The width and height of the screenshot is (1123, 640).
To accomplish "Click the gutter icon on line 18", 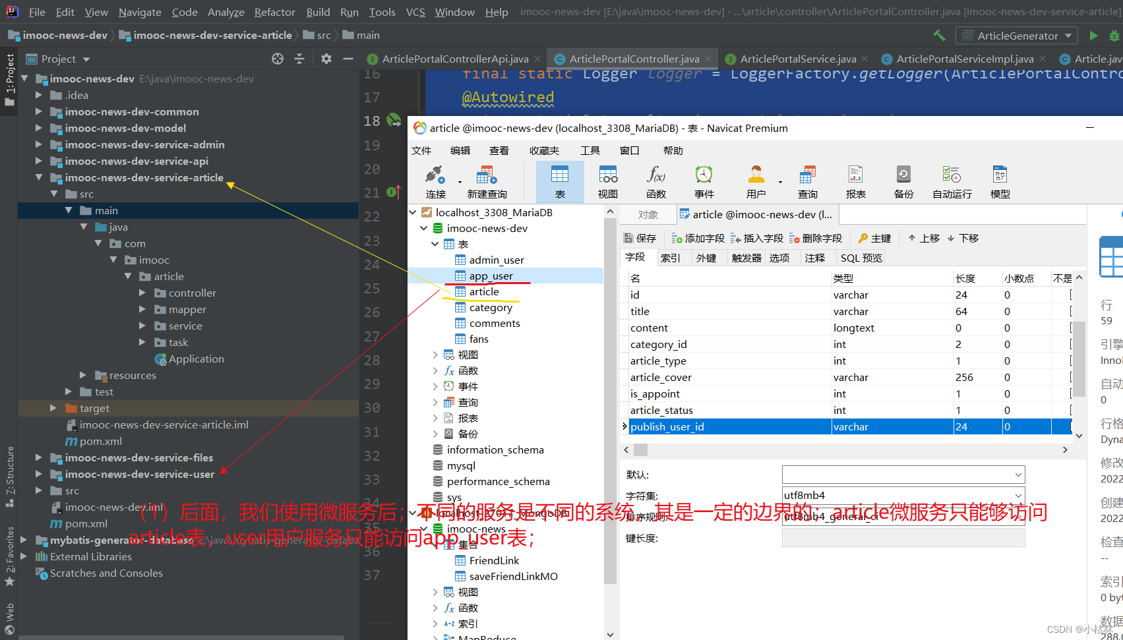I will (394, 120).
